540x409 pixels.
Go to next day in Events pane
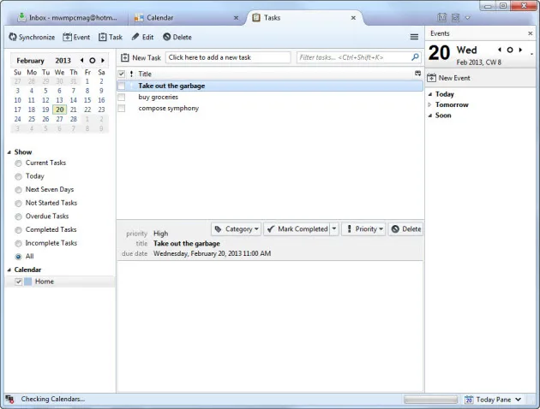point(520,50)
